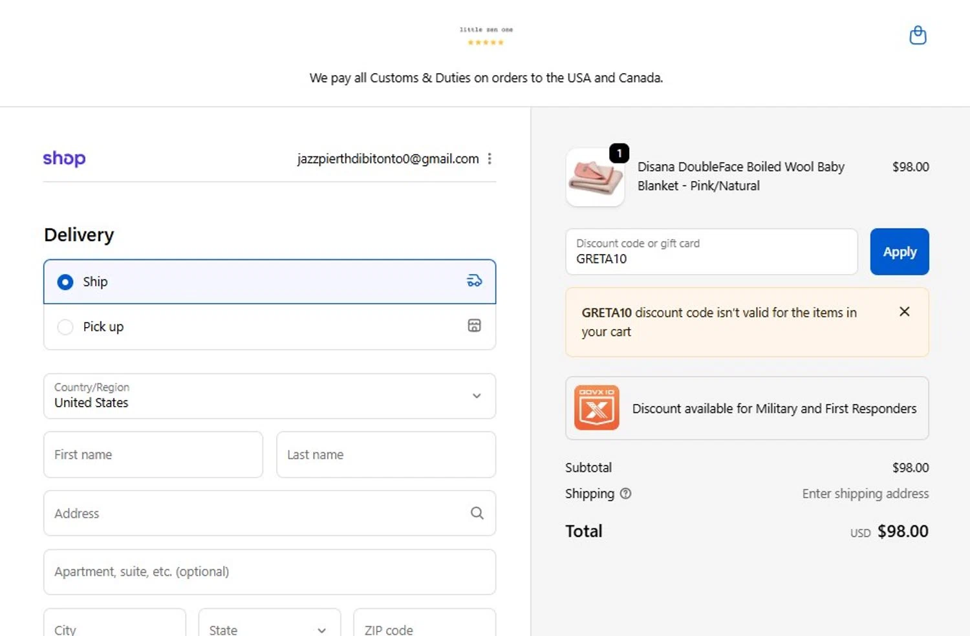Dismiss the GRETA10 invalid discount notice
This screenshot has height=636, width=970.
[x=905, y=312]
